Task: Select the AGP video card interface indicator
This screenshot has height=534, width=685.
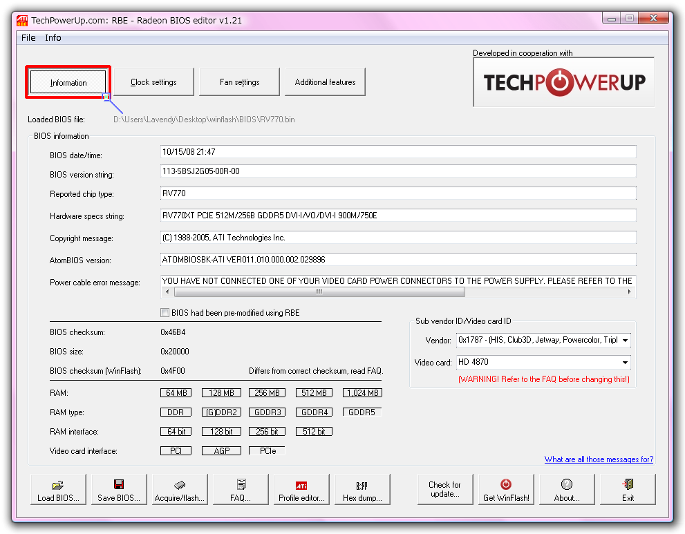Action: pos(221,450)
